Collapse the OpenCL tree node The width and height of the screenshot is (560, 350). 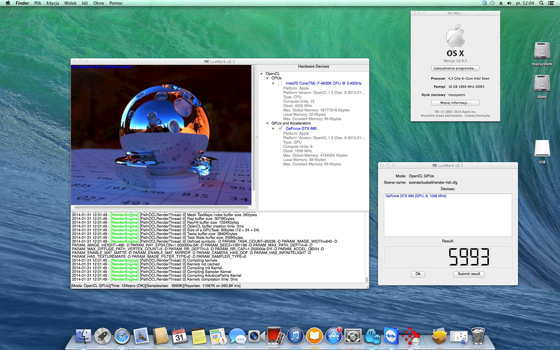[262, 74]
